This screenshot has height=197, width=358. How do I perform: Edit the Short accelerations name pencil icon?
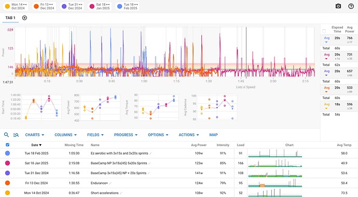[121, 193]
